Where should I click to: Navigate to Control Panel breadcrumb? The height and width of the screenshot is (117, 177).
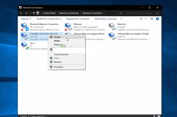(49, 13)
